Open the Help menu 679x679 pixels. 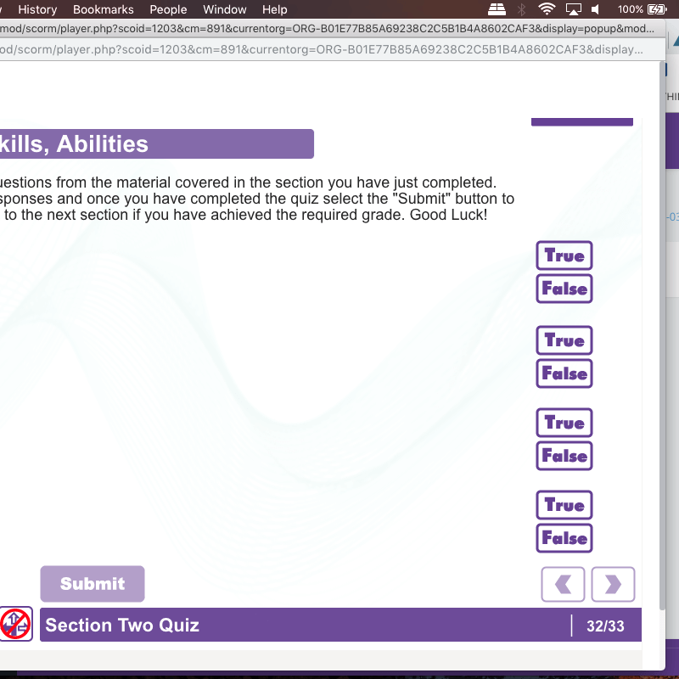pos(274,9)
